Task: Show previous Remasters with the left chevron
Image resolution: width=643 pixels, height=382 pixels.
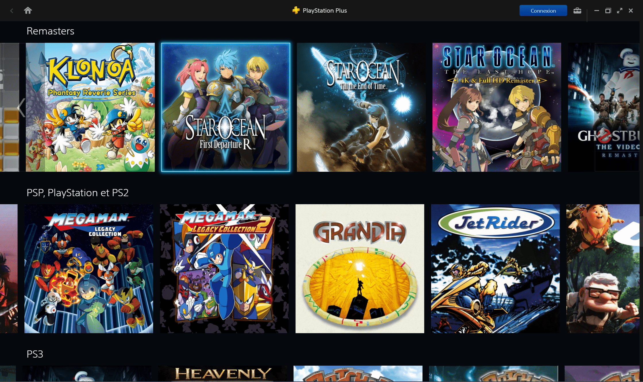Action: coord(21,107)
